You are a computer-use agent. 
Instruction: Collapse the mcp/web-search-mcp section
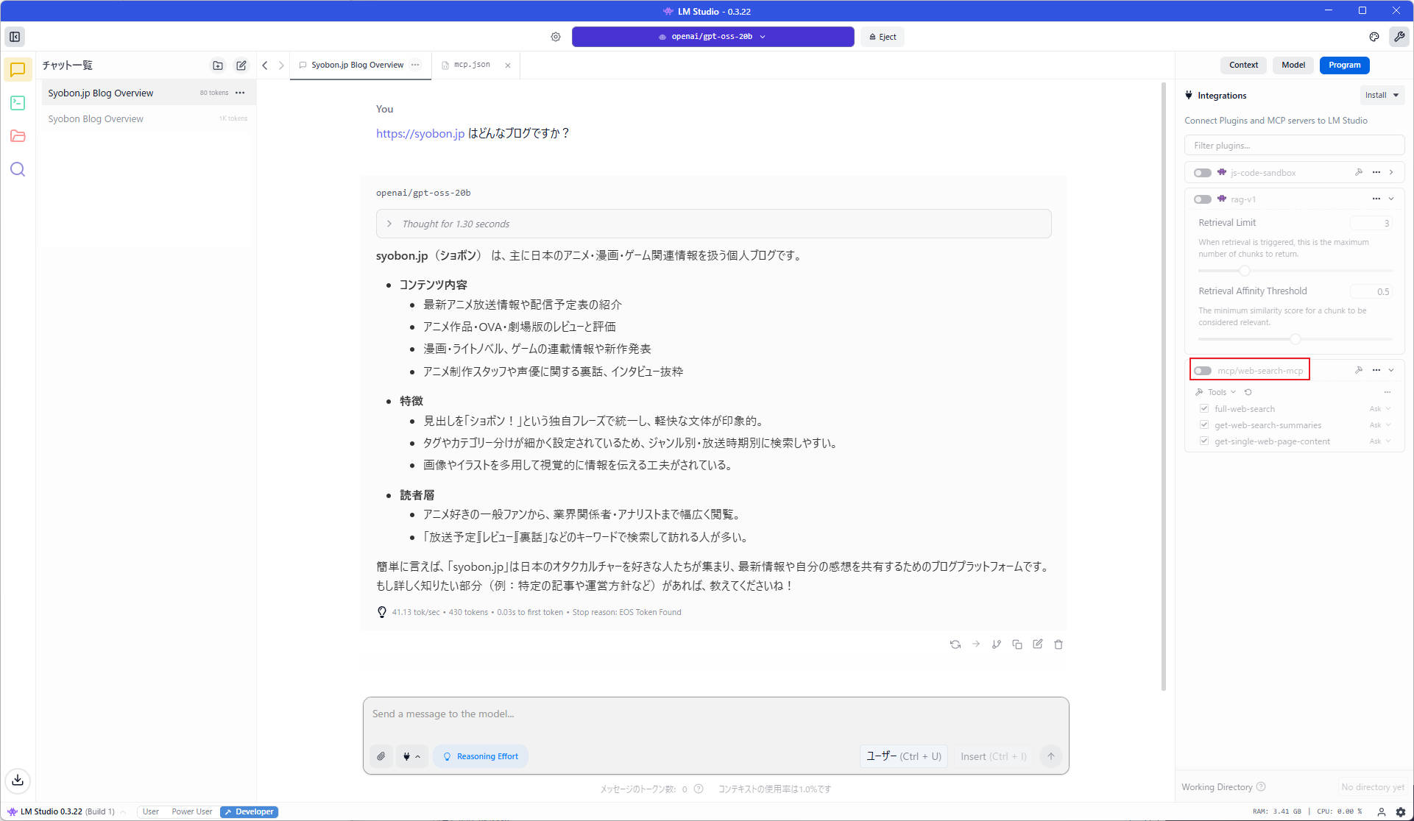tap(1391, 371)
